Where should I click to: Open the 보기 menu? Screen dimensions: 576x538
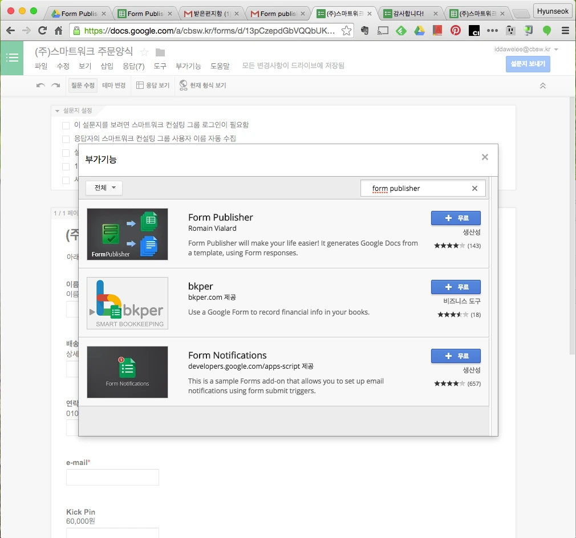pyautogui.click(x=85, y=66)
